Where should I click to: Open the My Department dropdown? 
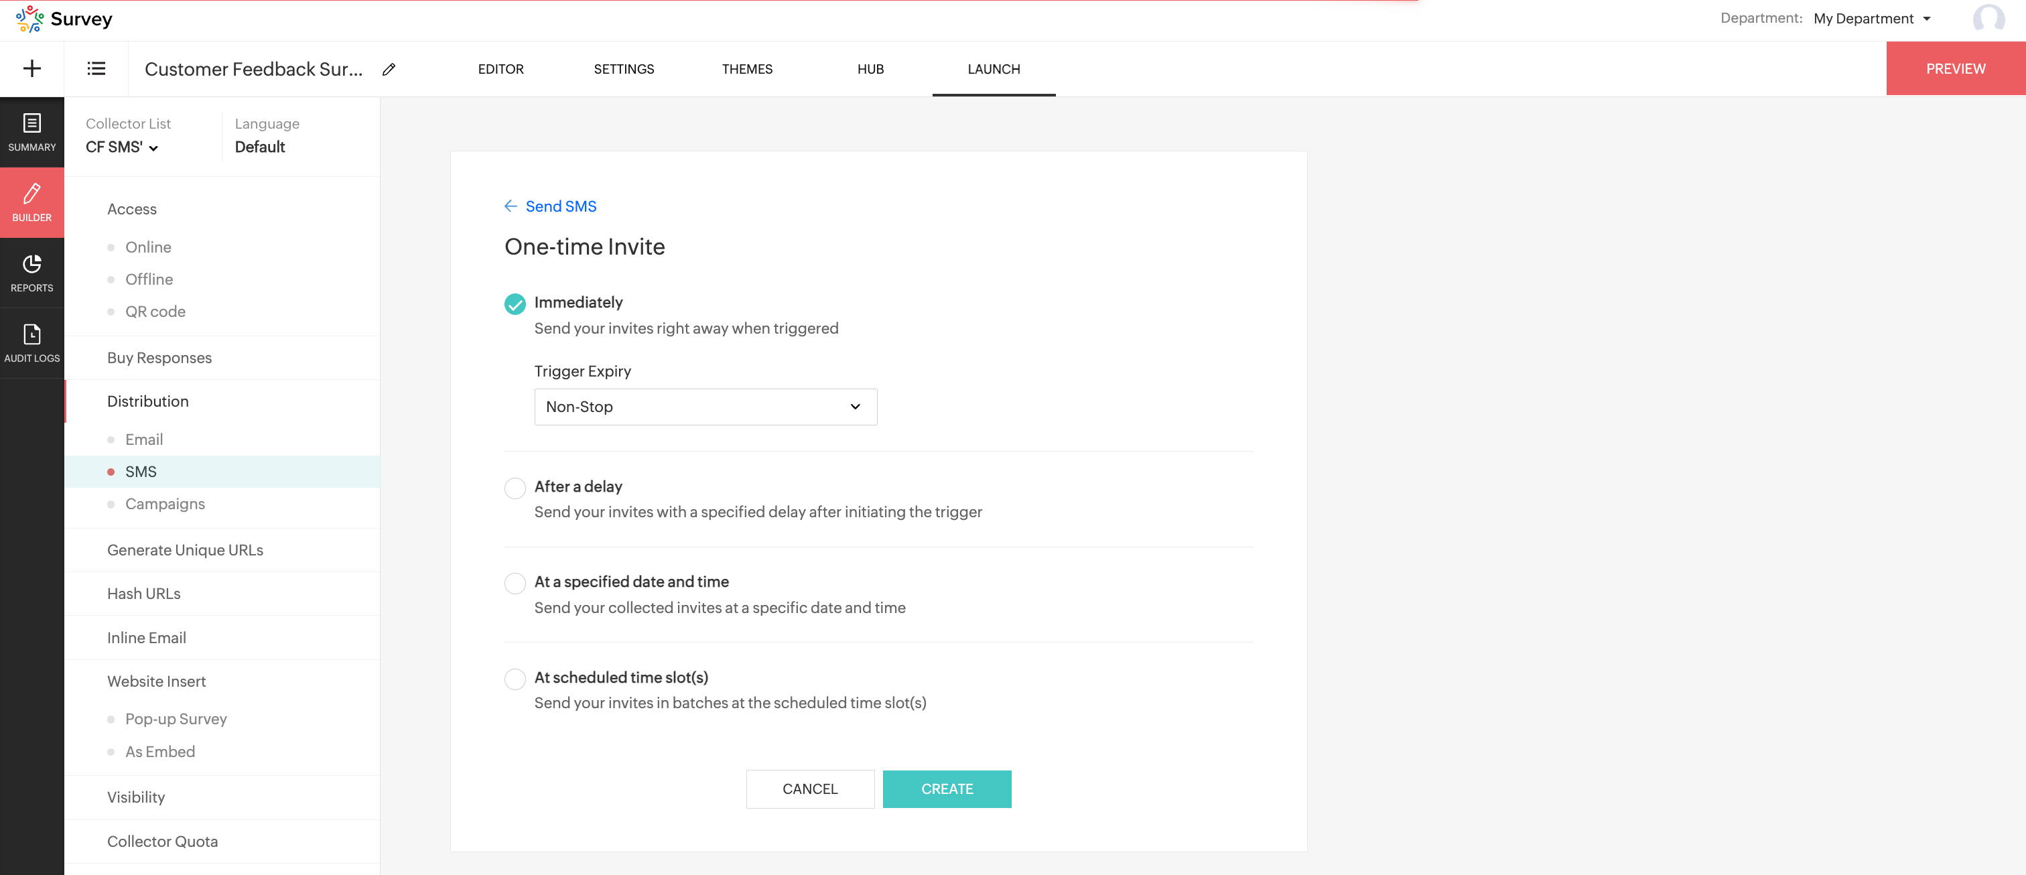click(1872, 18)
